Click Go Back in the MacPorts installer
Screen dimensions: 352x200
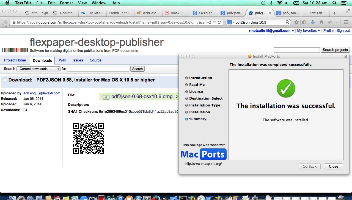pos(309,166)
